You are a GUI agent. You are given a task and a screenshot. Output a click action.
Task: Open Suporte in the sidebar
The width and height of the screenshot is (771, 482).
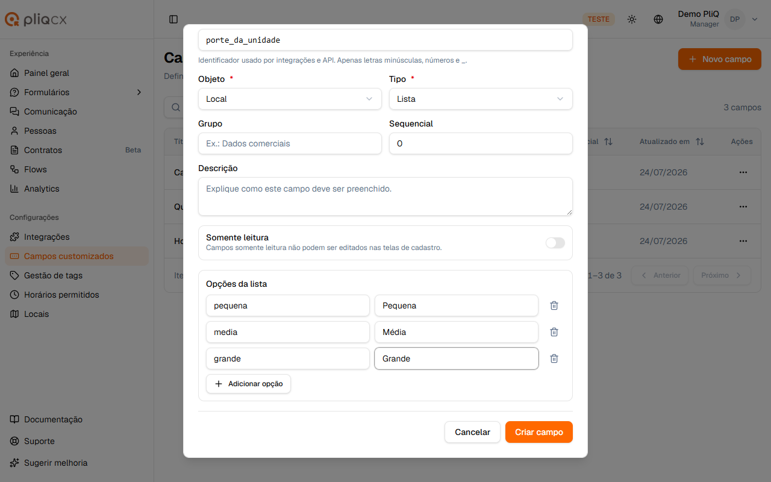point(76,441)
